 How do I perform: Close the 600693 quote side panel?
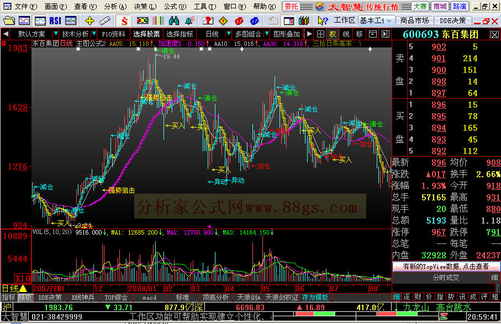494,34
